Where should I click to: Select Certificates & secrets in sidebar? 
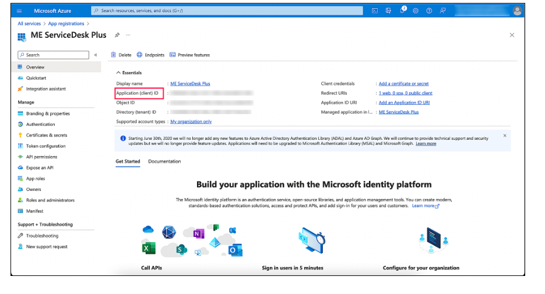[46, 135]
